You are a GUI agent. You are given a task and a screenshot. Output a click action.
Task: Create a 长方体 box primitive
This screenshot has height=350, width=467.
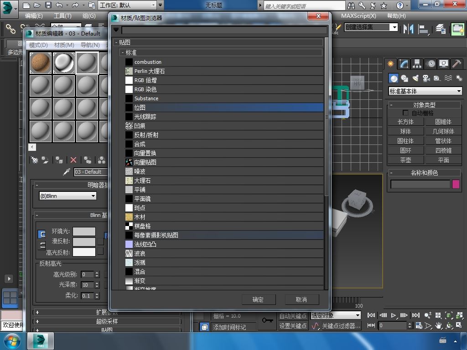click(x=405, y=122)
